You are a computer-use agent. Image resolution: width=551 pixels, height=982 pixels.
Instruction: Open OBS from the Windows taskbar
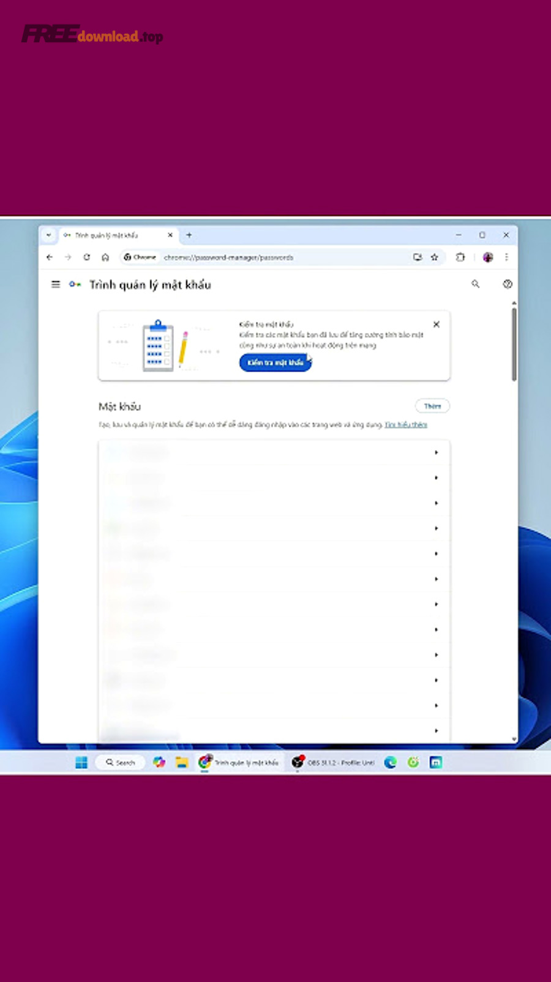point(334,762)
